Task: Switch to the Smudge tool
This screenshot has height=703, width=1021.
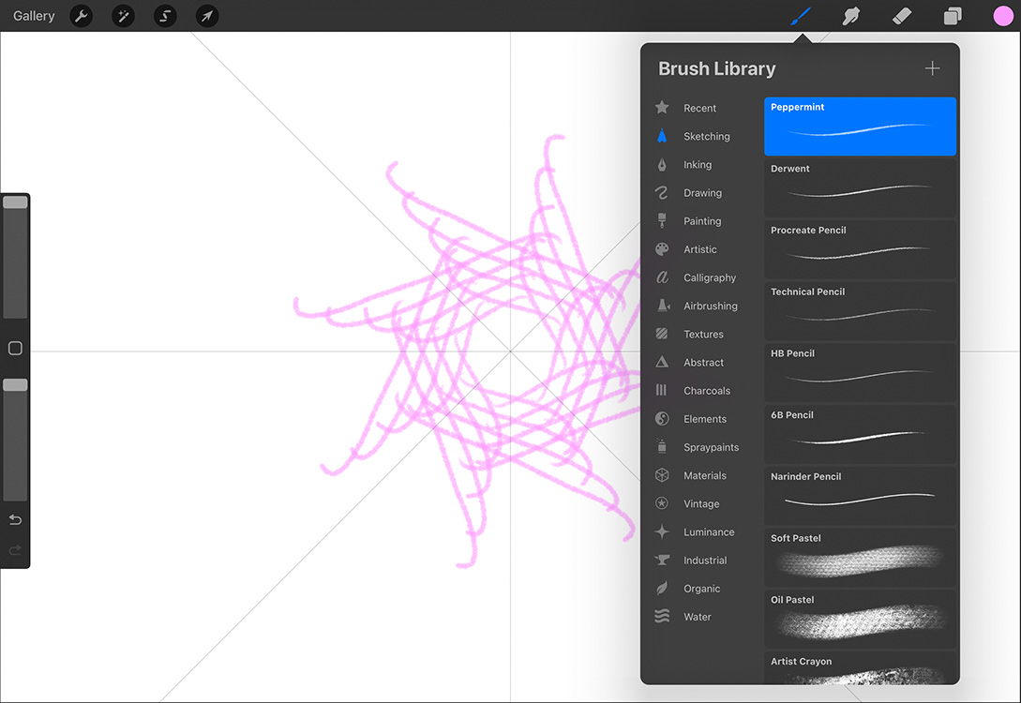Action: tap(850, 16)
